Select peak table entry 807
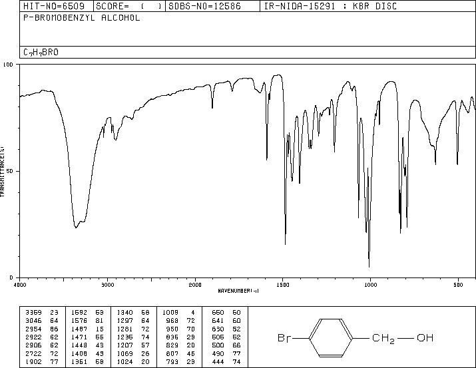Image resolution: width=476 pixels, height=368 pixels. tap(172, 353)
